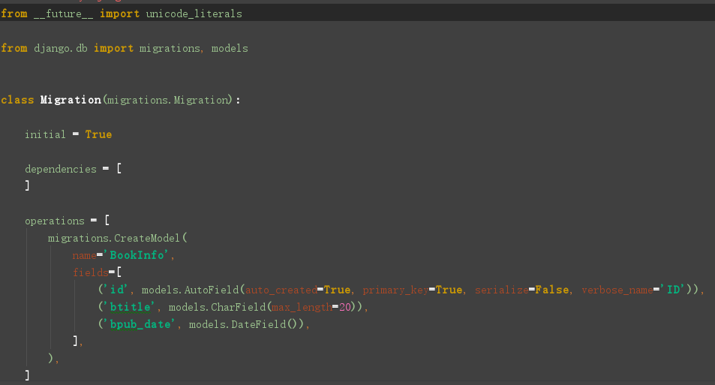Click the 'serialize' argument

pos(502,290)
